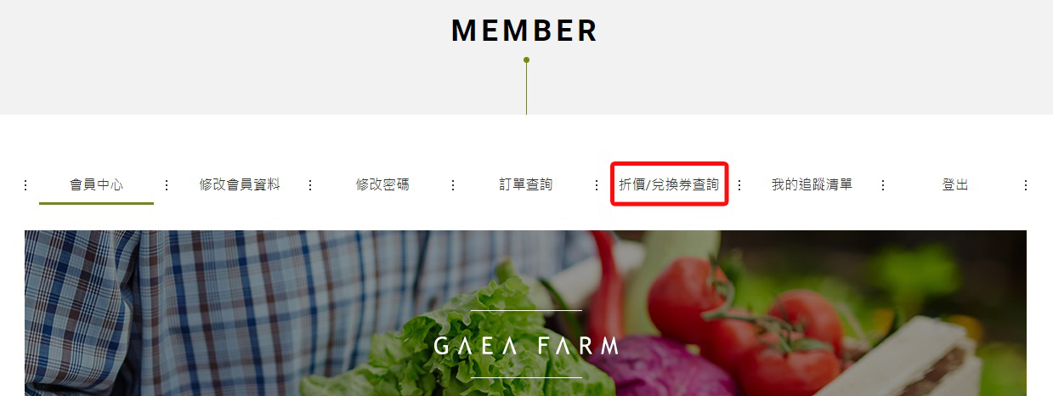Click dots separator between 我的追蹤清單 and 登出
This screenshot has width=1053, height=396.
883,185
